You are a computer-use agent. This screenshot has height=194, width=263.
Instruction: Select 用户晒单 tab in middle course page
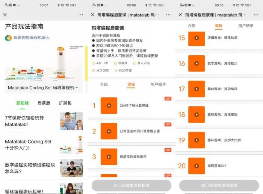tap(158, 84)
